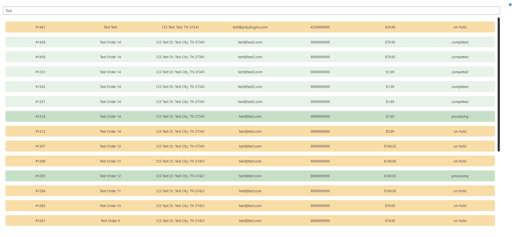Viewport: 514px width, 237px height.
Task: Click processing status of order #1285
Action: (x=460, y=176)
